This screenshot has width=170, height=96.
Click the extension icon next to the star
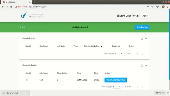point(158,7)
